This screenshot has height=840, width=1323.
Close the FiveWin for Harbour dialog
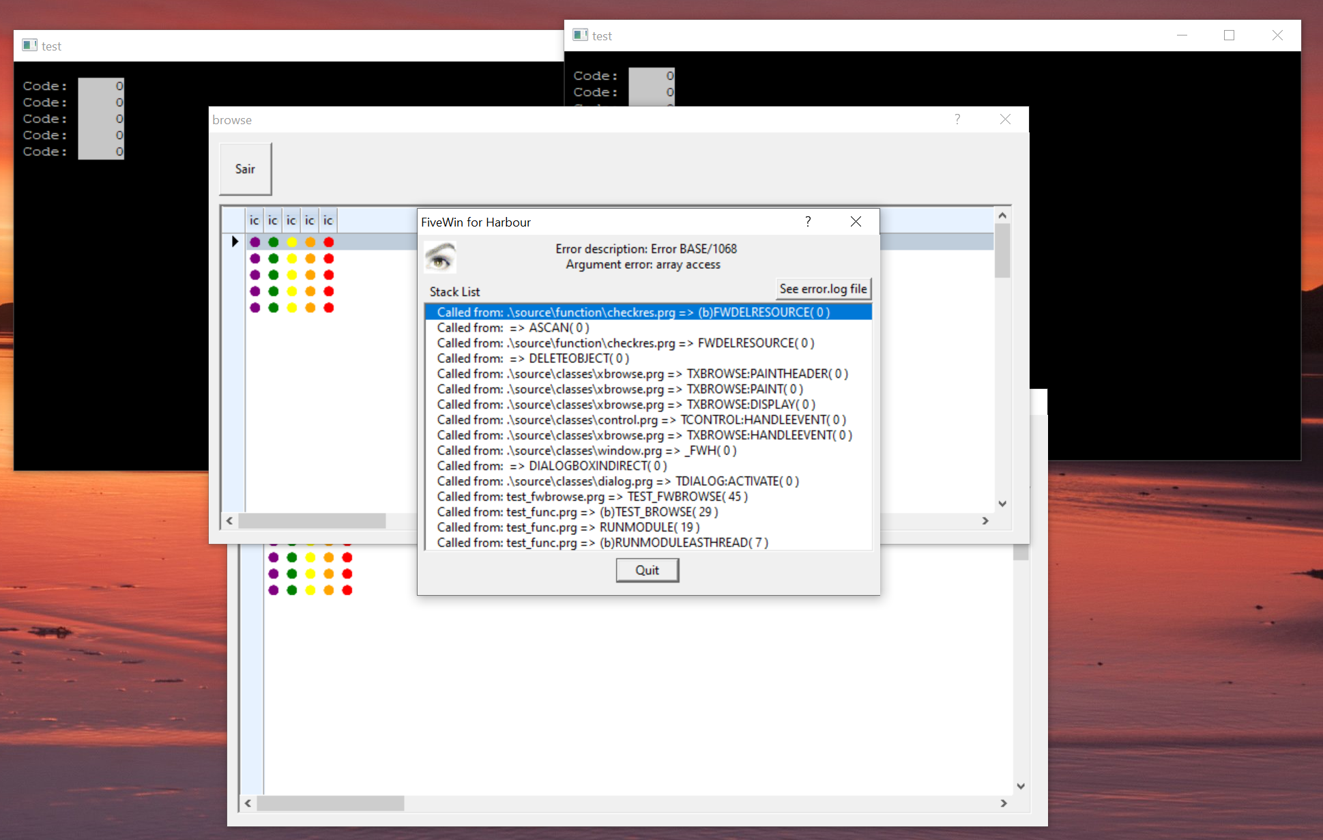click(856, 222)
